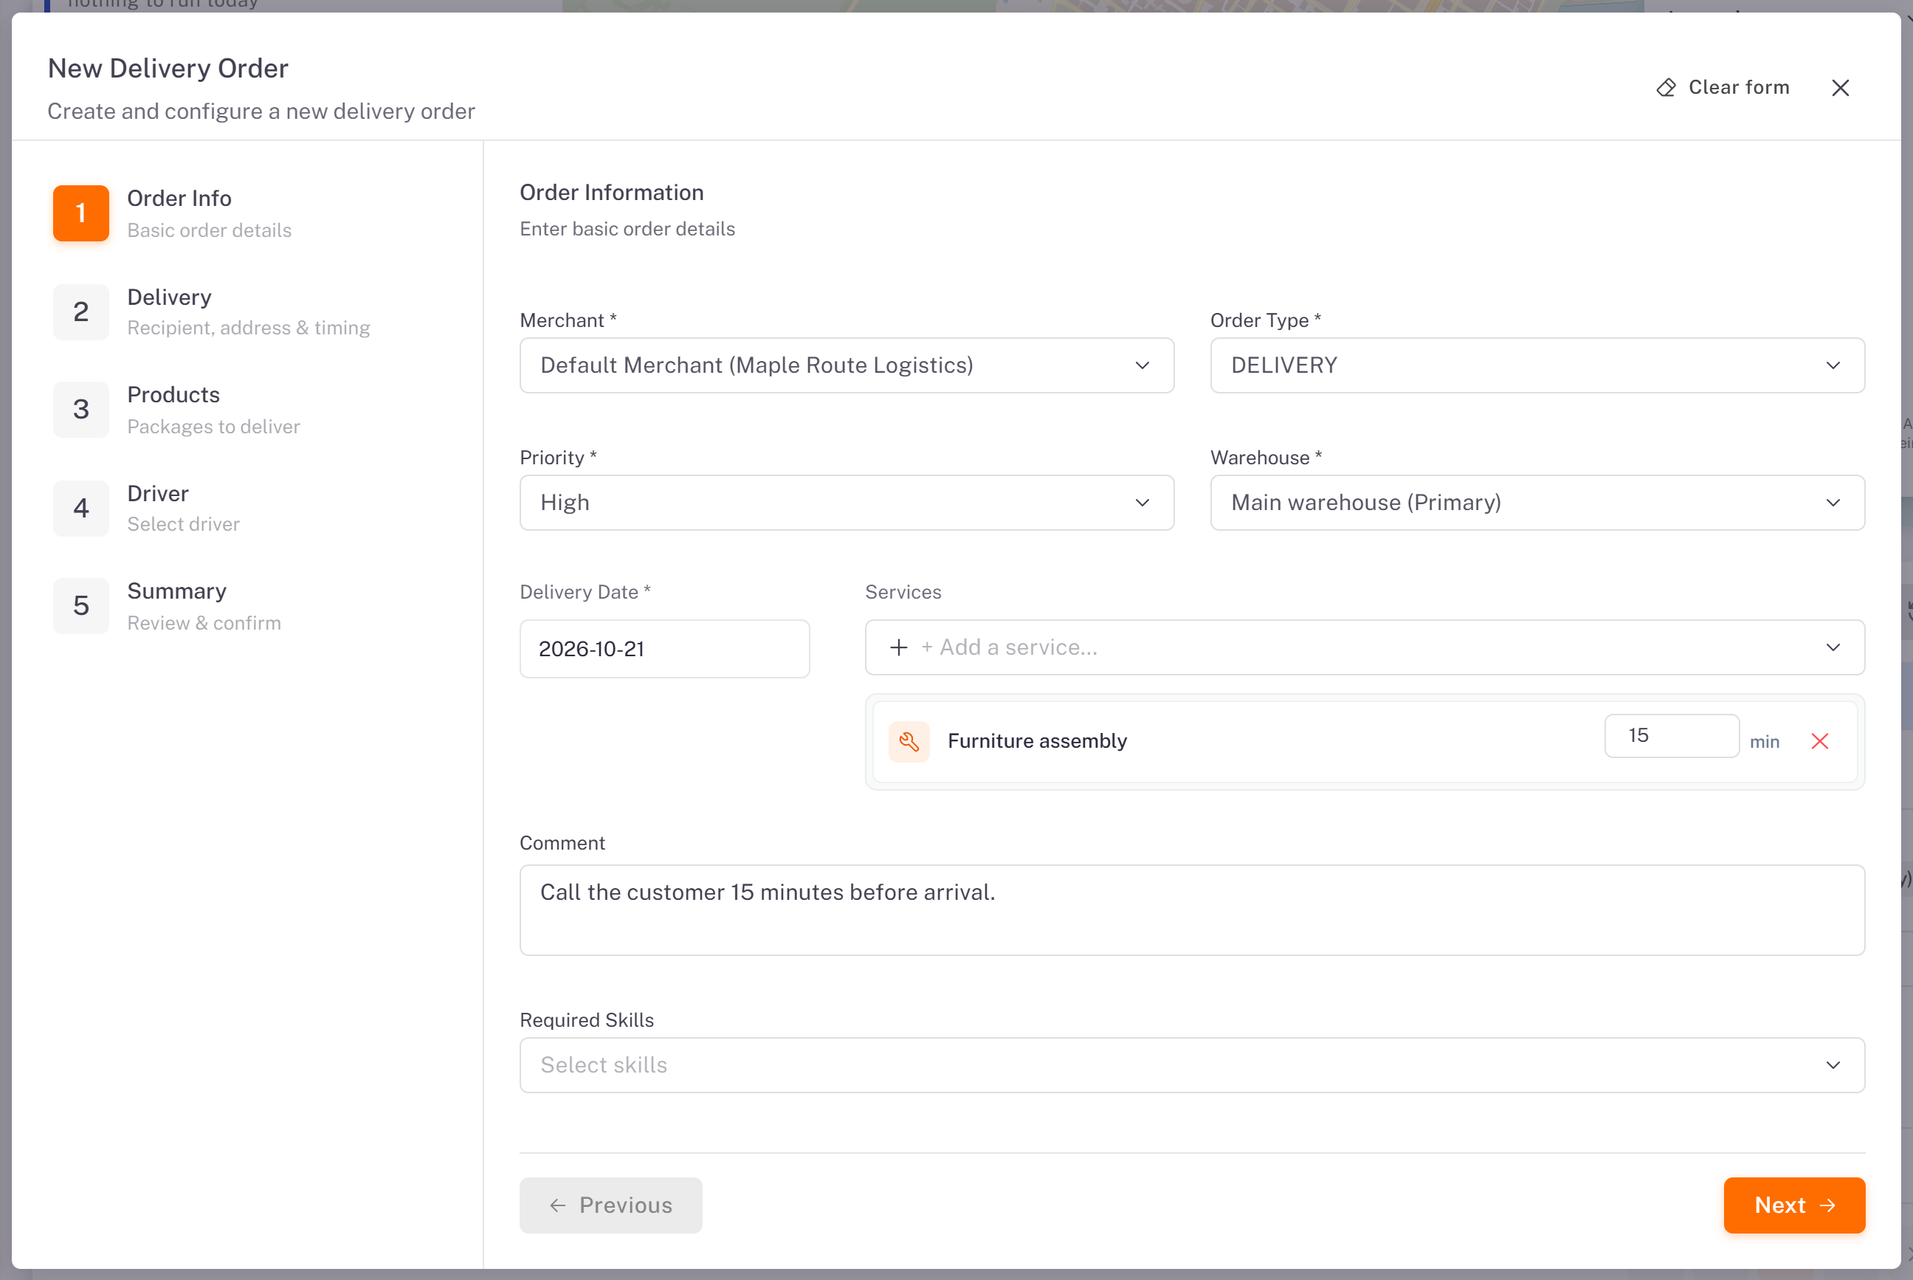Open the Order Type dropdown
This screenshot has width=1913, height=1280.
[x=1537, y=365]
